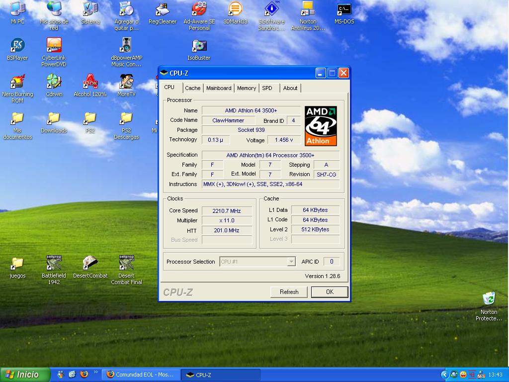Open the IsoBuster shortcut
The height and width of the screenshot is (382, 509).
pos(199,46)
